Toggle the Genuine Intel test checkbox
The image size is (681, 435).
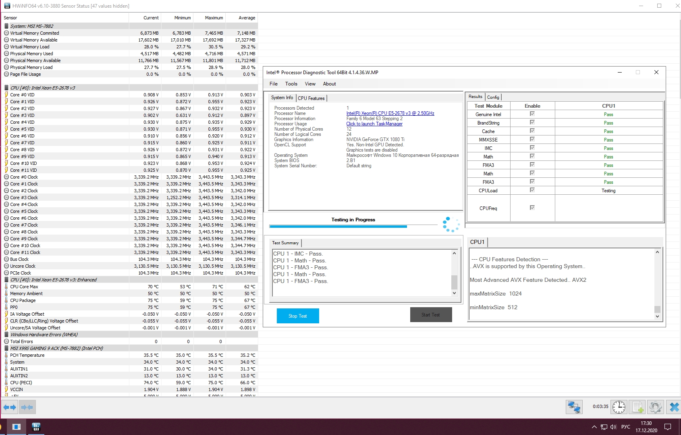532,114
